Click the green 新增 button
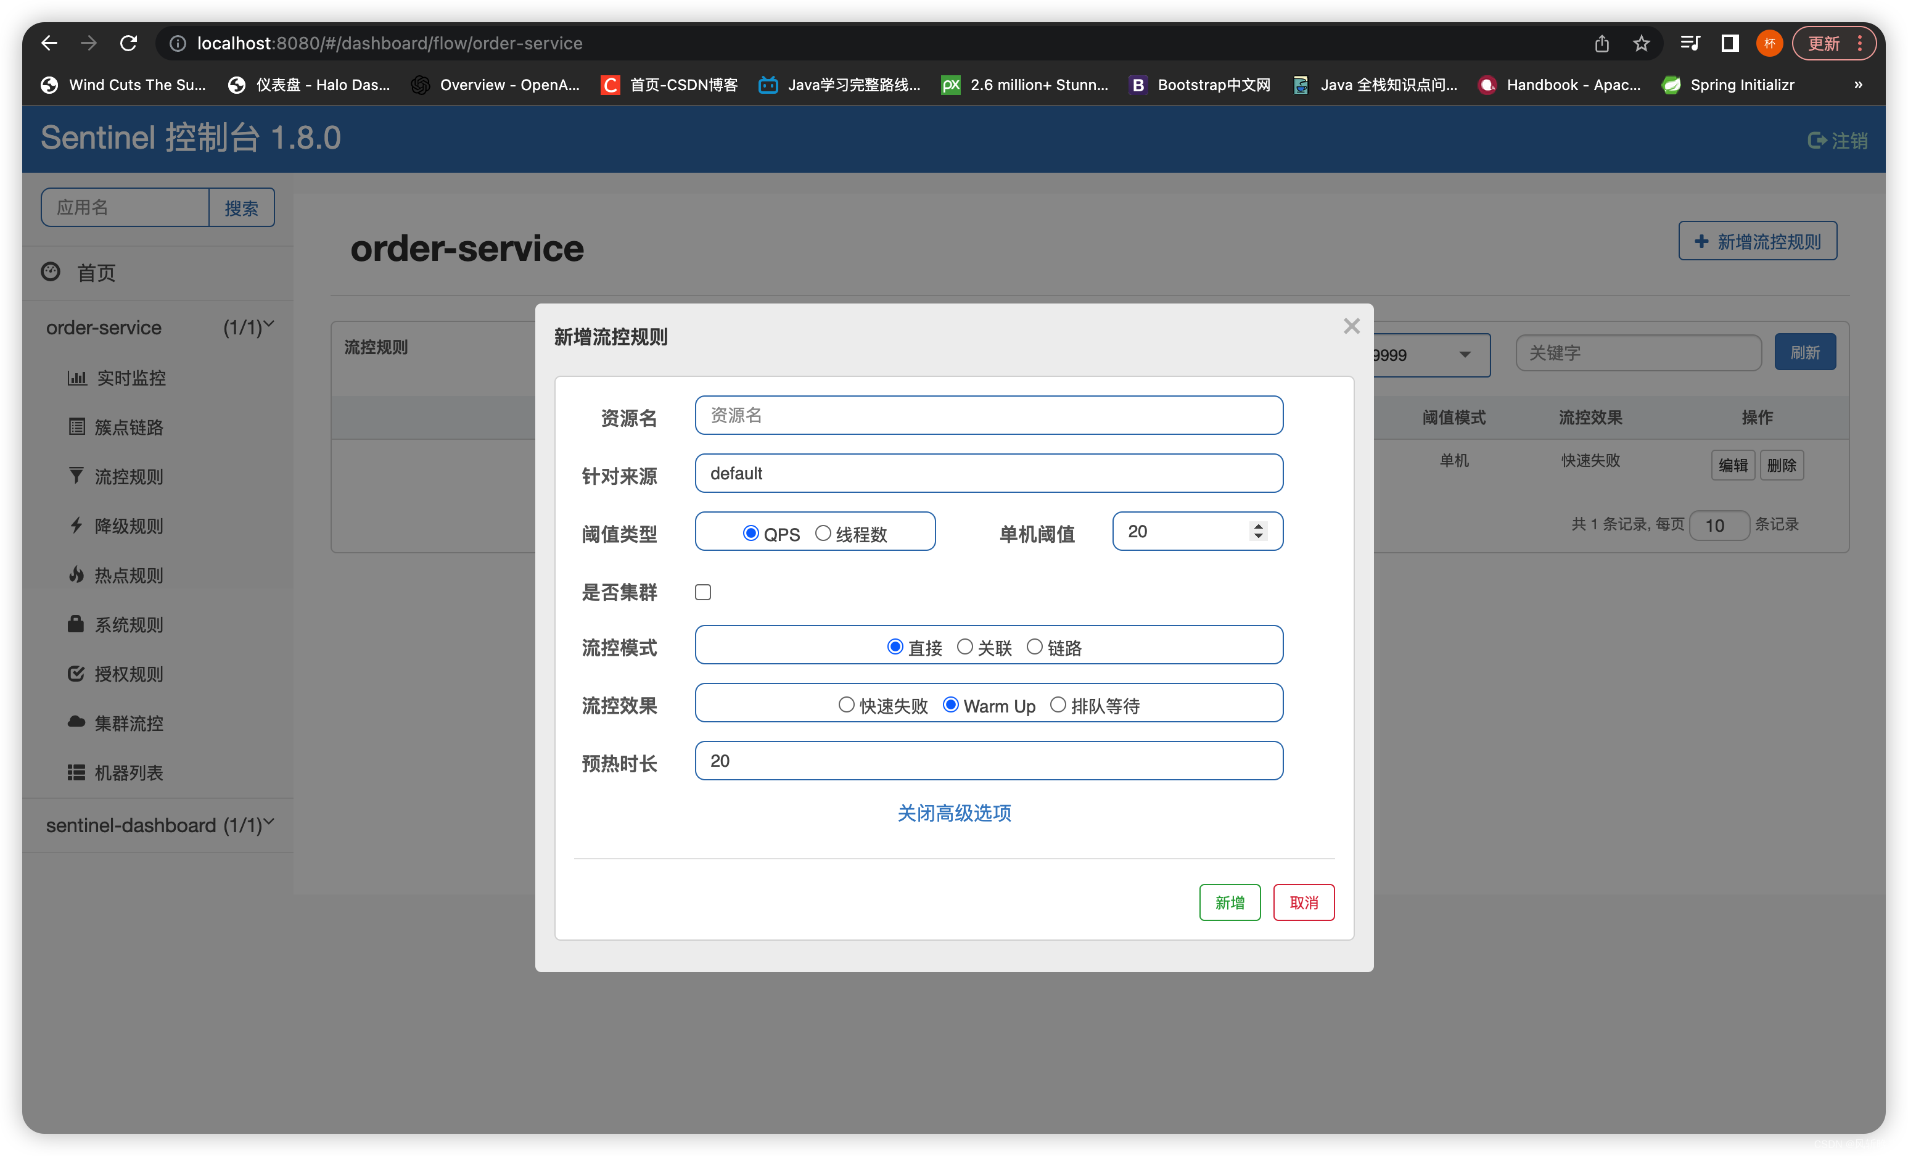The height and width of the screenshot is (1156, 1908). (1229, 902)
